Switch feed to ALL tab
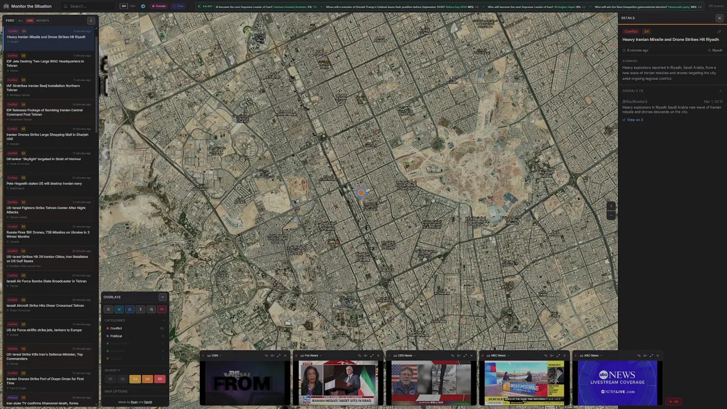The height and width of the screenshot is (409, 727). 21,20
